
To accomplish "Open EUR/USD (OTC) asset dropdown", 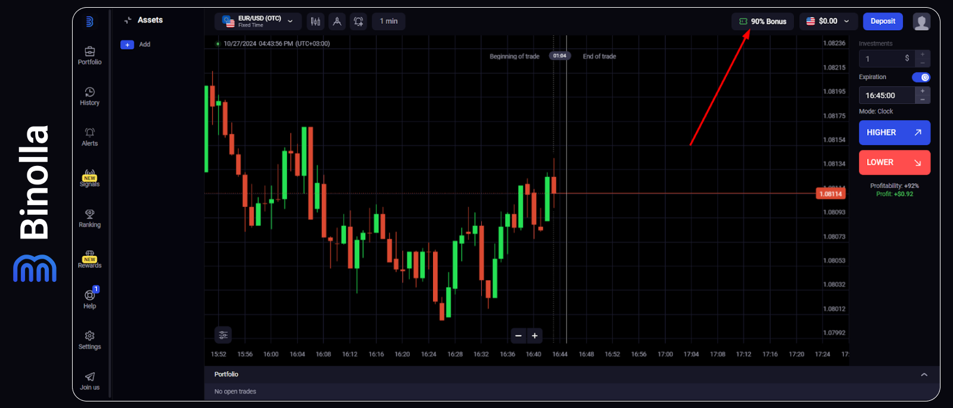I will coord(258,21).
